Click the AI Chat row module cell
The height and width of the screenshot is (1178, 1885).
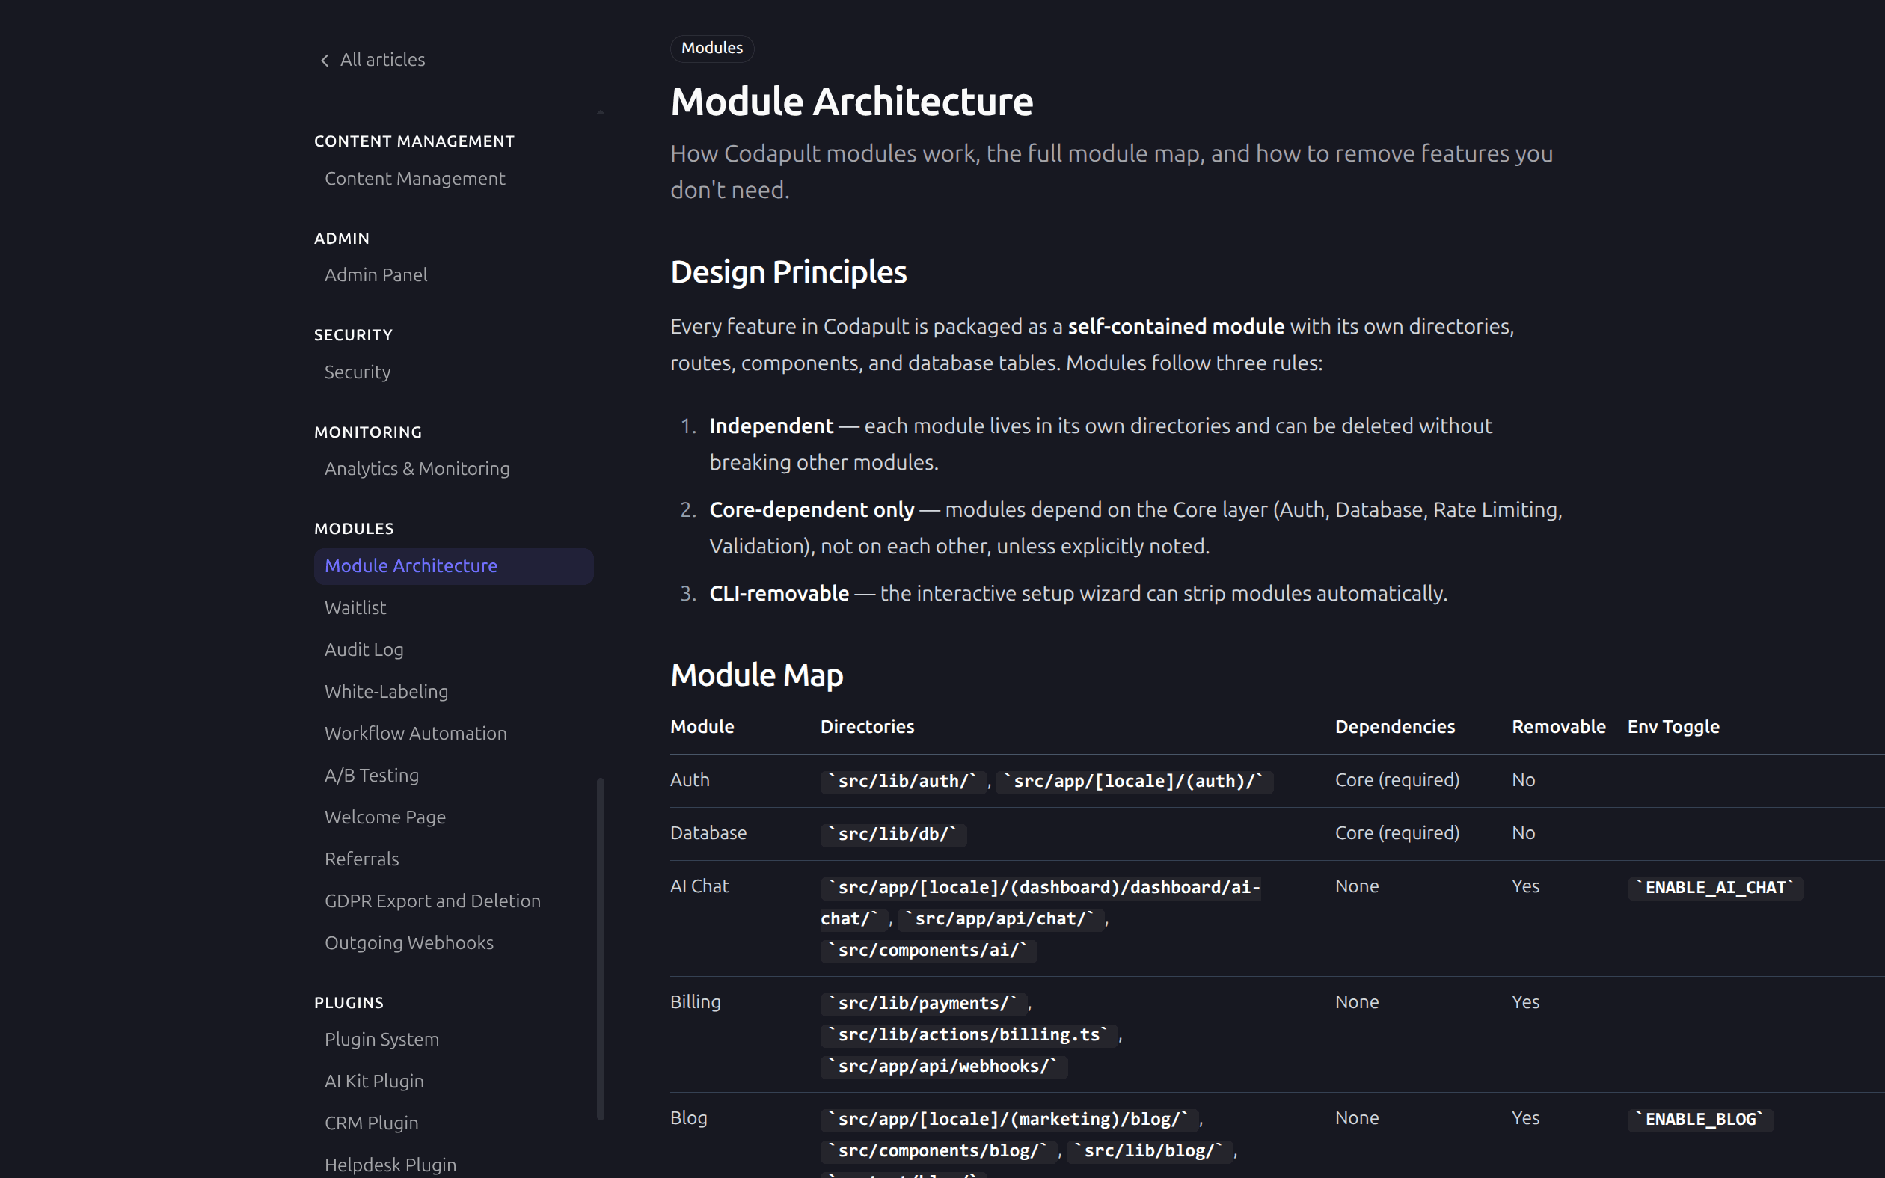(699, 886)
